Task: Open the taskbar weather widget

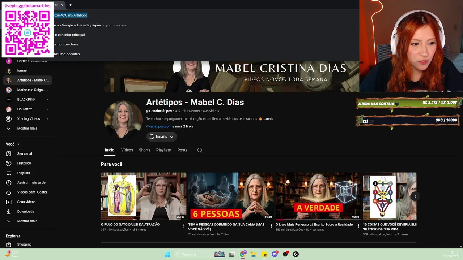Action: point(13,254)
